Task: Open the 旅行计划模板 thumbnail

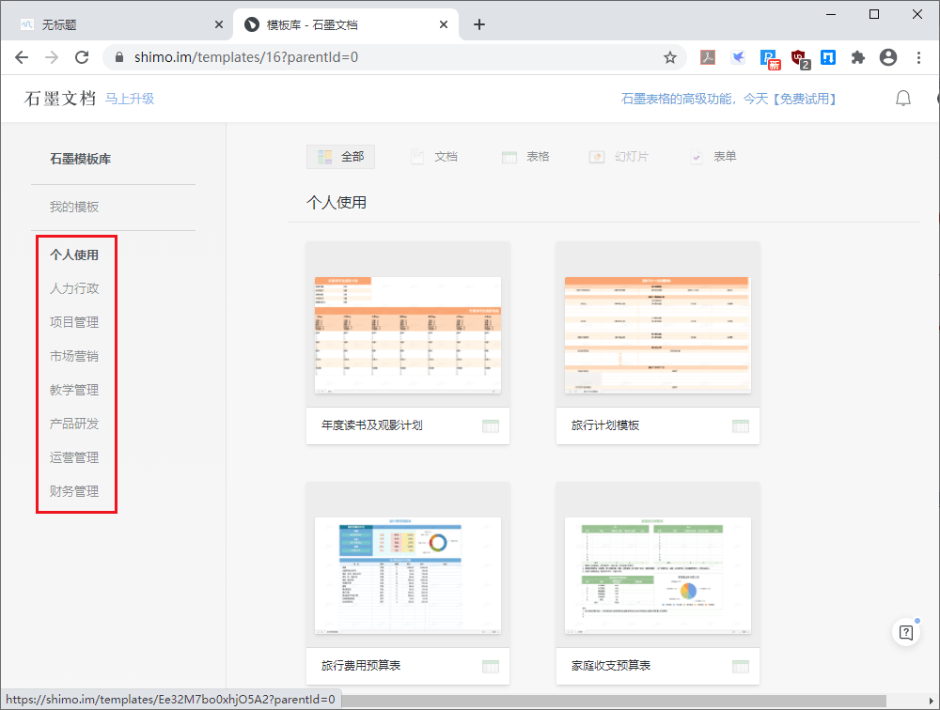Action: click(657, 334)
